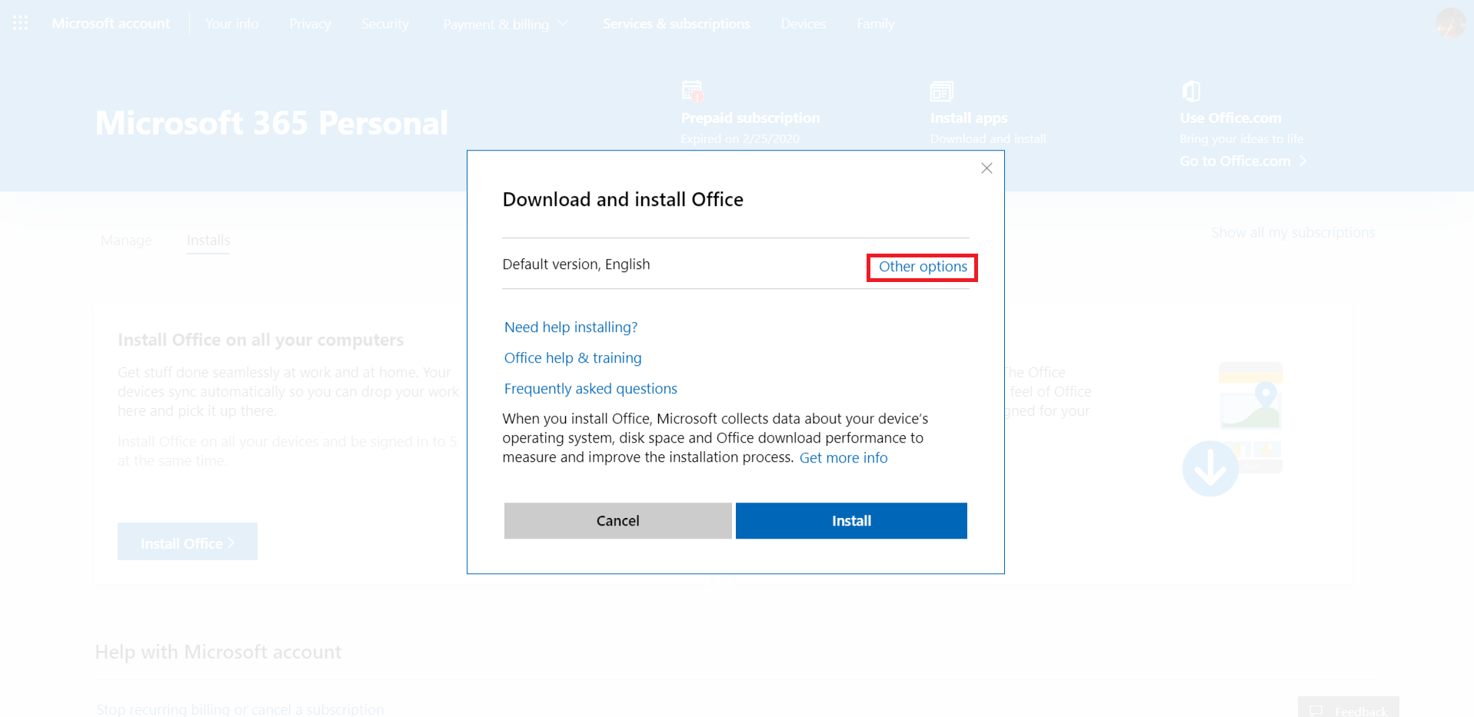The height and width of the screenshot is (717, 1474).
Task: Click the Prepaid subscription calendar icon
Action: (692, 91)
